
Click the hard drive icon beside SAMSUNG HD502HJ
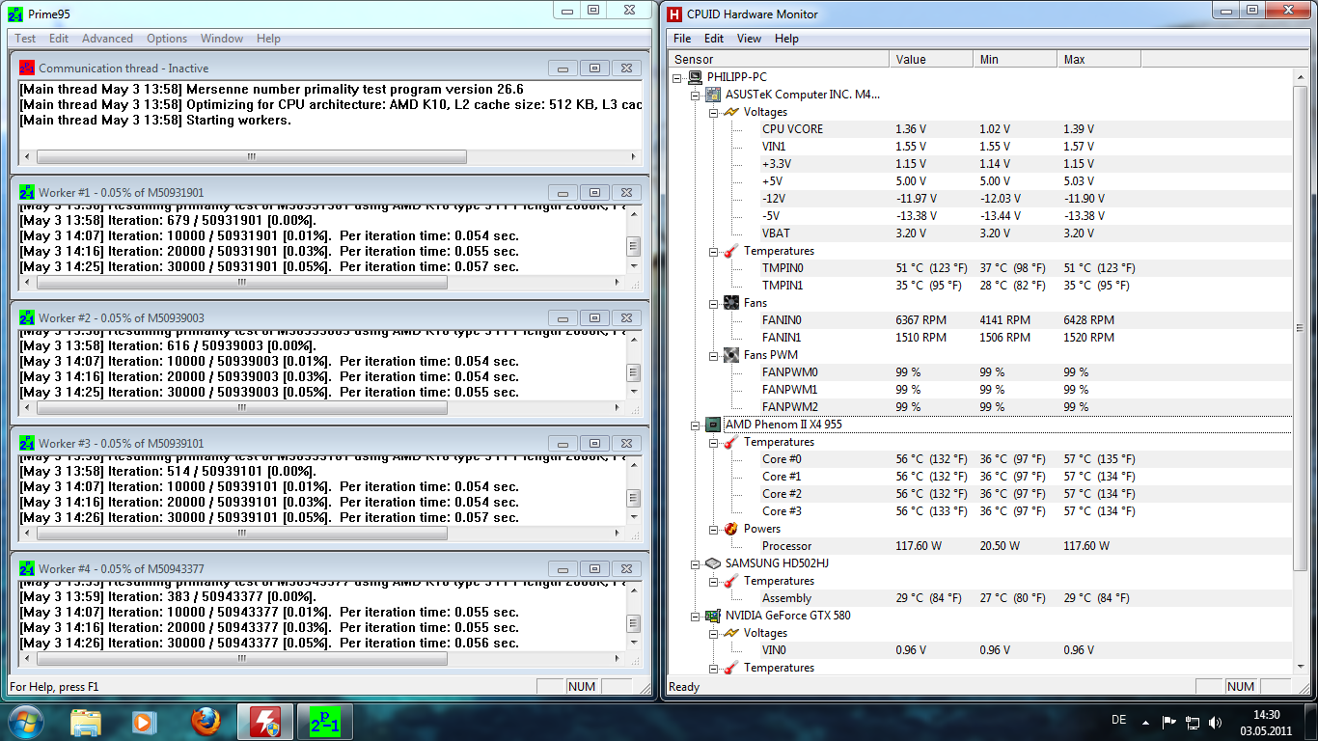pyautogui.click(x=713, y=563)
